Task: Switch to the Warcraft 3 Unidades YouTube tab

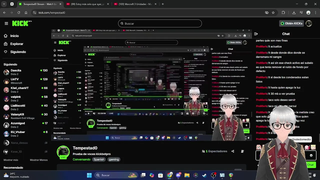Action: (135, 4)
